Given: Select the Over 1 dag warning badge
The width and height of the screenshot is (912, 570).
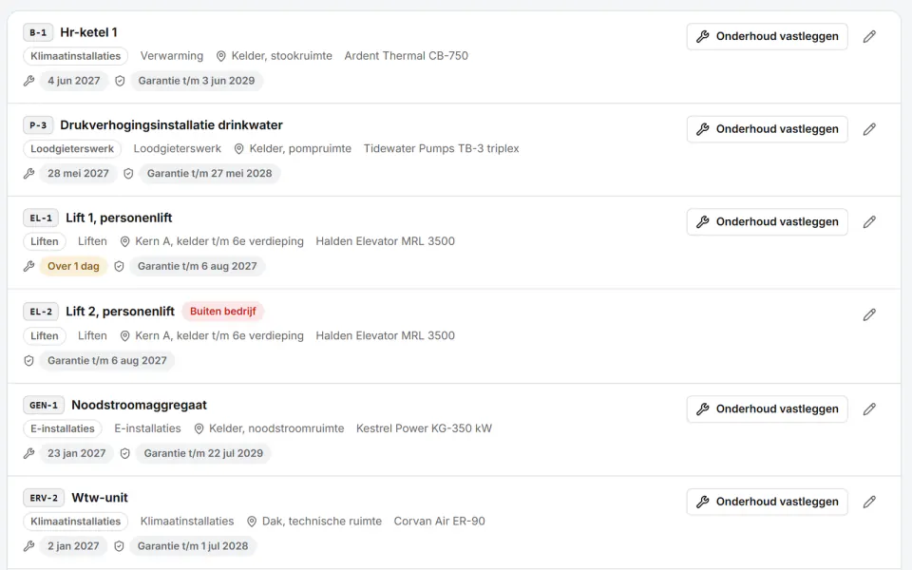Looking at the screenshot, I should coord(73,266).
